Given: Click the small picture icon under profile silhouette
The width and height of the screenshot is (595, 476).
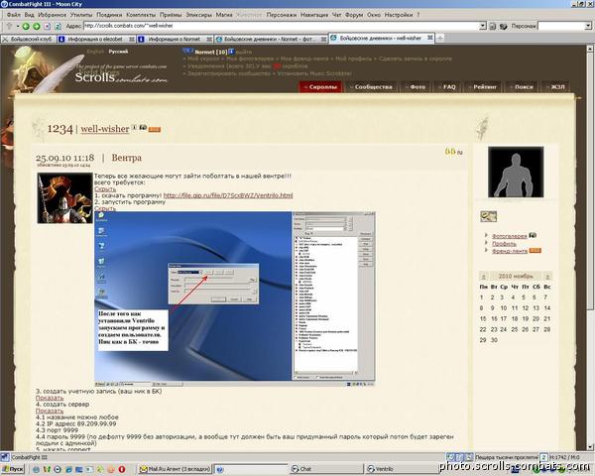Looking at the screenshot, I should pyautogui.click(x=488, y=216).
